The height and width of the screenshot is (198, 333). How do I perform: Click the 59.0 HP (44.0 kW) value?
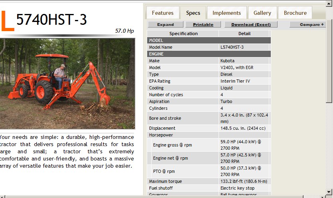(x=240, y=145)
